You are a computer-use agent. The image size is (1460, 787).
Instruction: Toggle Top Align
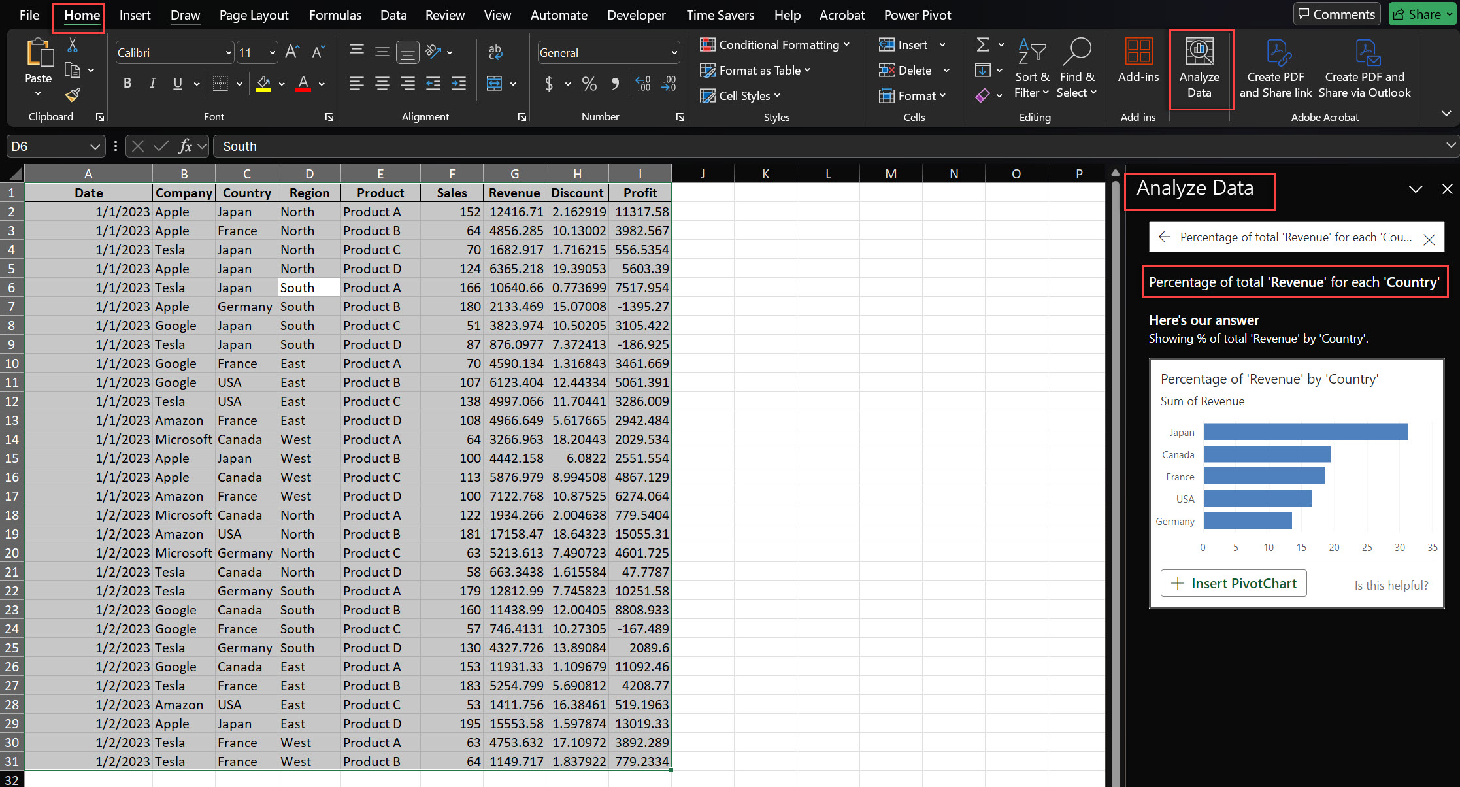coord(356,52)
